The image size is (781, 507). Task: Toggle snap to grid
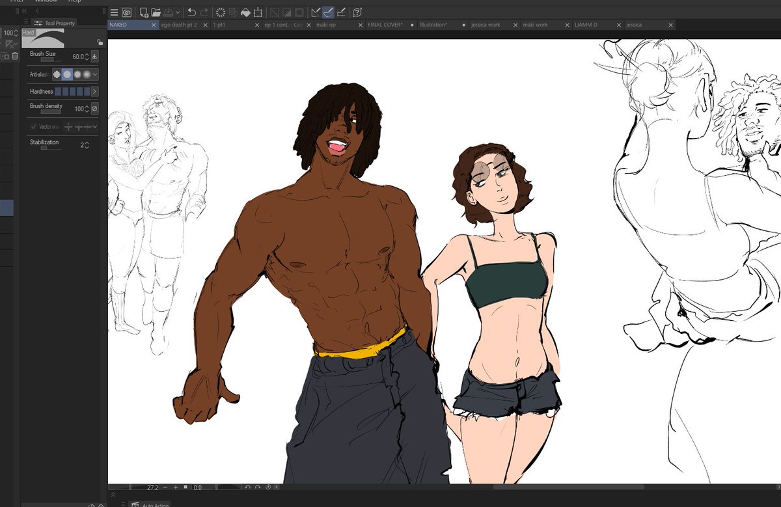[x=341, y=12]
